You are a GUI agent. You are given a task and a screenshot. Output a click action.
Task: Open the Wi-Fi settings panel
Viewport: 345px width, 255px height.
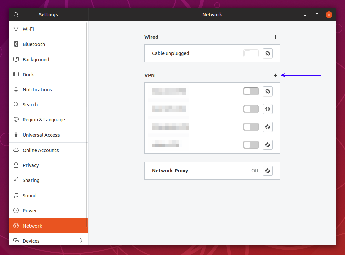pyautogui.click(x=48, y=29)
